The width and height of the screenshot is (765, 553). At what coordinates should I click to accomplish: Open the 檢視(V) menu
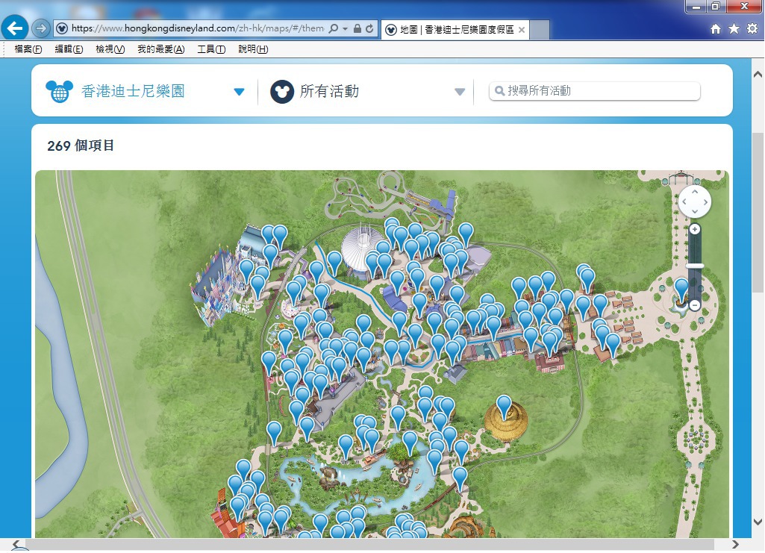pos(110,49)
